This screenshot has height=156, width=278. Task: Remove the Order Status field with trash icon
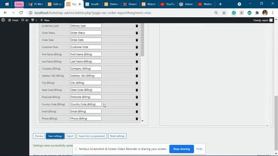point(137,33)
